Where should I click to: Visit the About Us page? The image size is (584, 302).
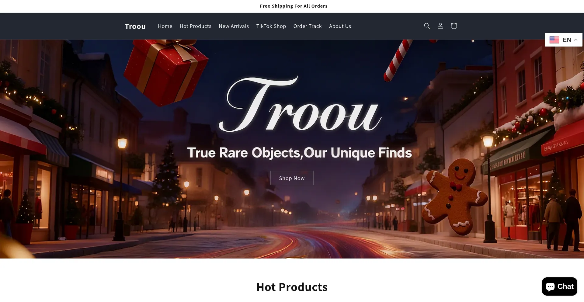pos(340,26)
